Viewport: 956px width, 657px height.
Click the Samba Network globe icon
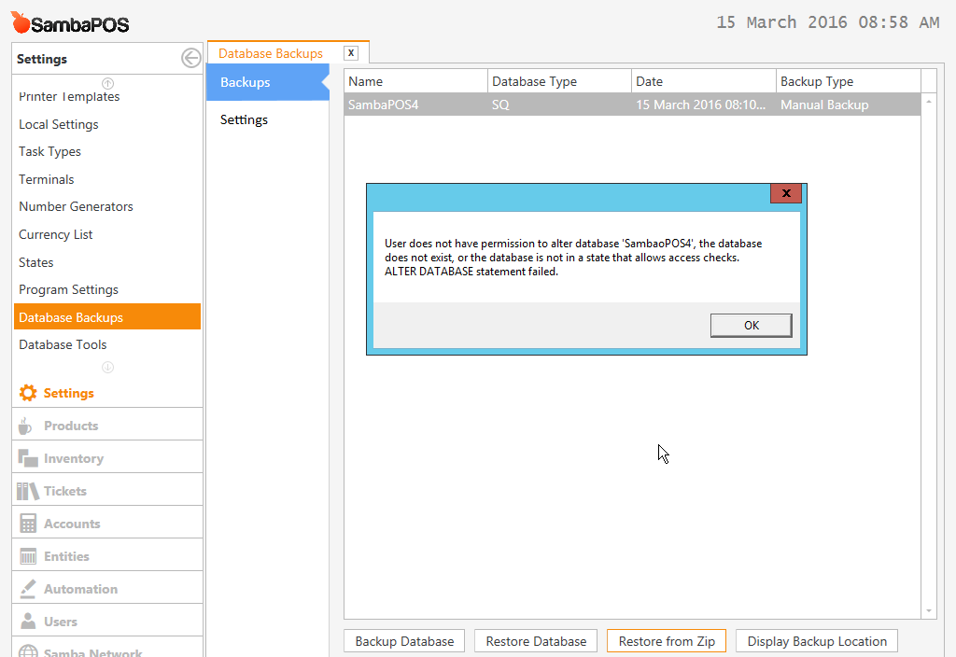28,650
